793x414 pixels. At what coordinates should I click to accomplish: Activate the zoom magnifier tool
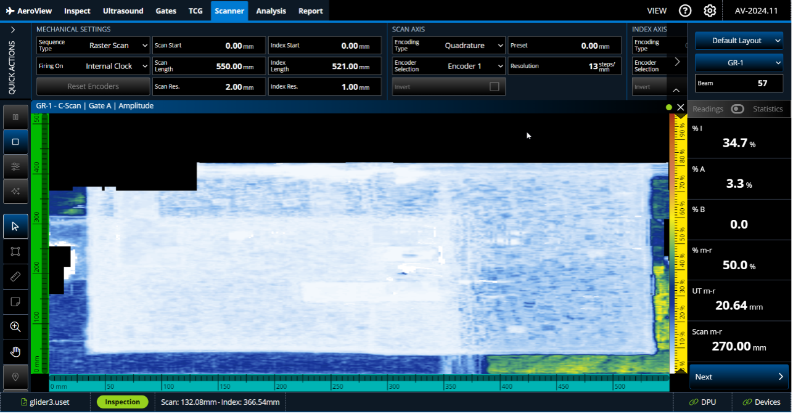[15, 327]
